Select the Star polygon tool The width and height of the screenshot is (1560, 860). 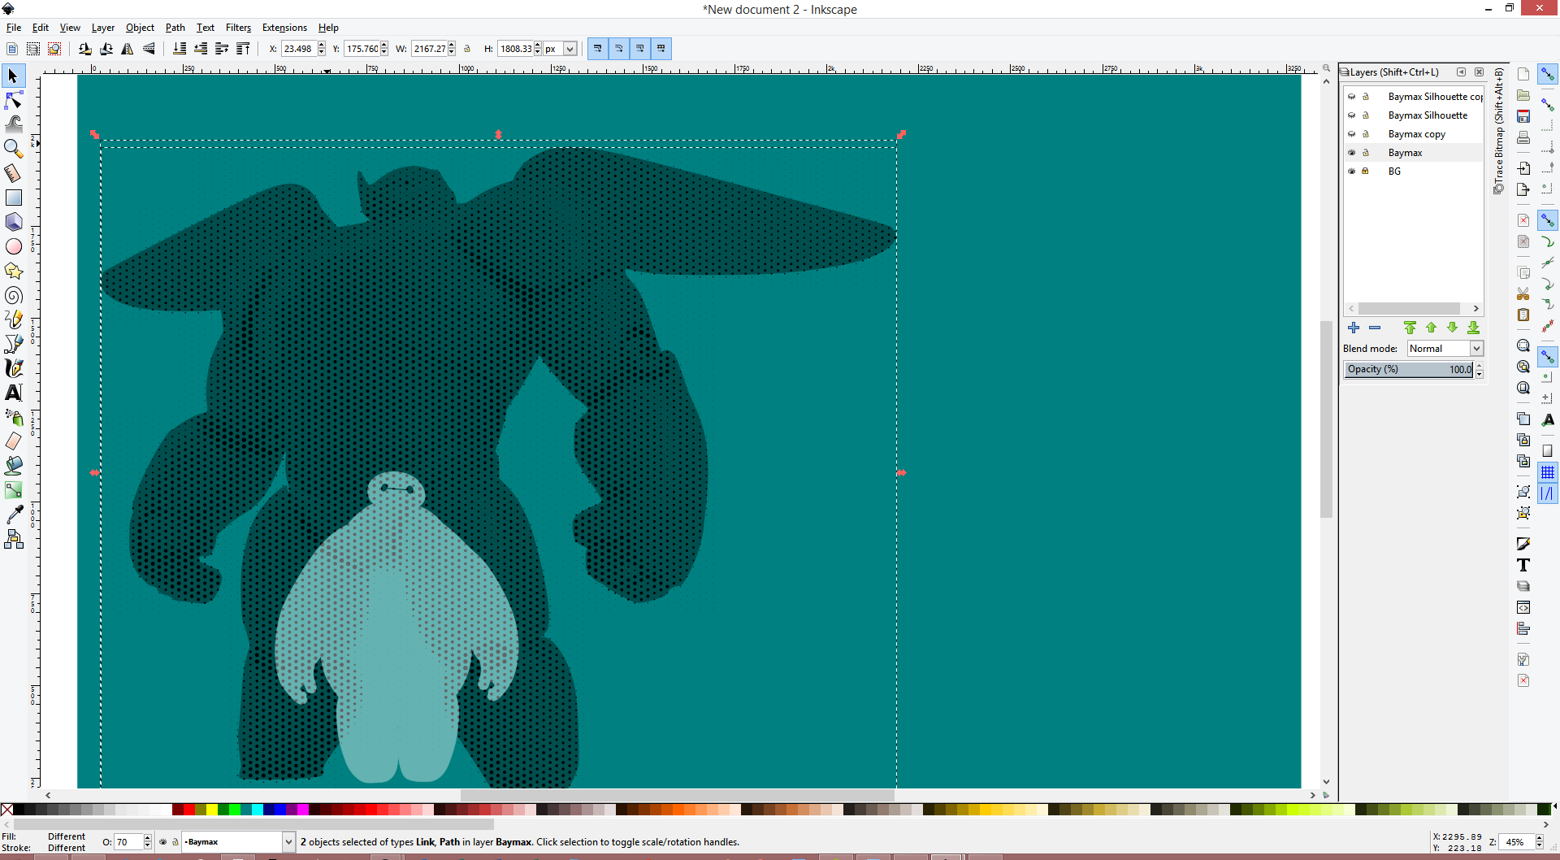point(13,271)
